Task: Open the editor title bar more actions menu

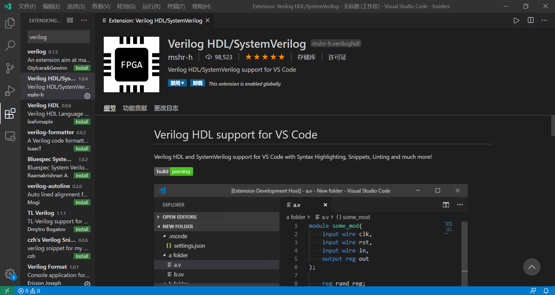Action: click(544, 20)
